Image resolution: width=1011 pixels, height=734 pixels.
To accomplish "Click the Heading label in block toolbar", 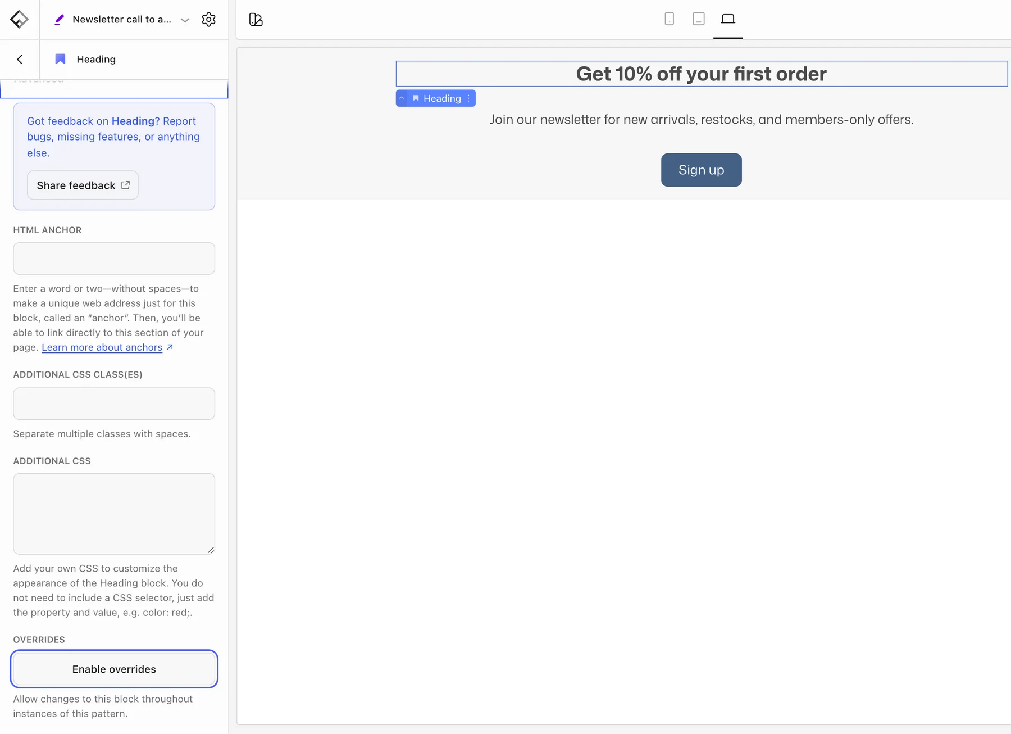I will coord(442,98).
